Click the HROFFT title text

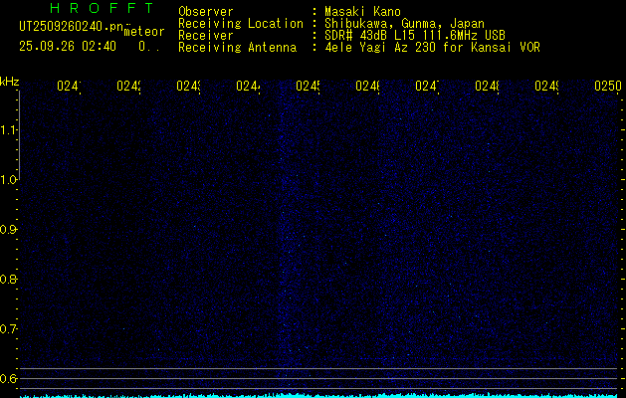point(103,8)
